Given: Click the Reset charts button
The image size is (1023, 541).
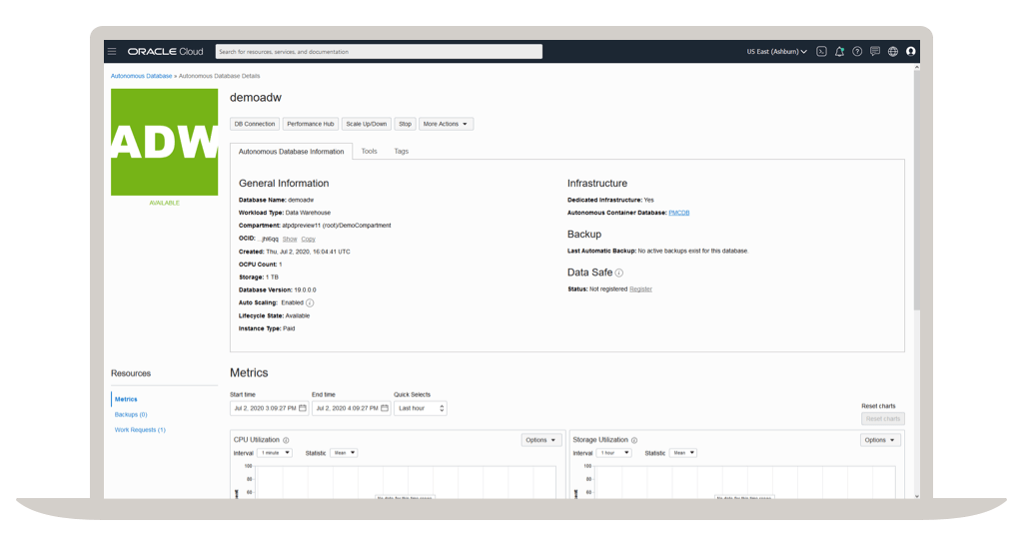Looking at the screenshot, I should click(x=883, y=418).
